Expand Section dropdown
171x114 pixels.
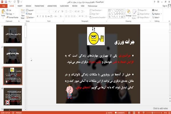[x=30, y=17]
